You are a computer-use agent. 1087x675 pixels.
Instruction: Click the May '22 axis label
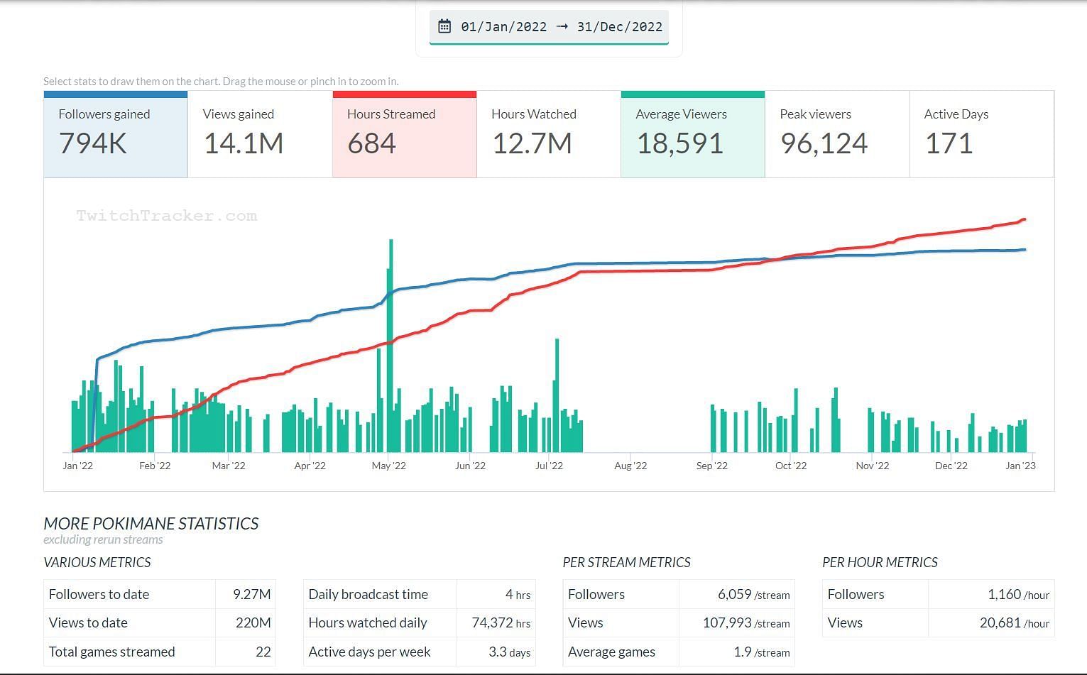[x=389, y=466]
